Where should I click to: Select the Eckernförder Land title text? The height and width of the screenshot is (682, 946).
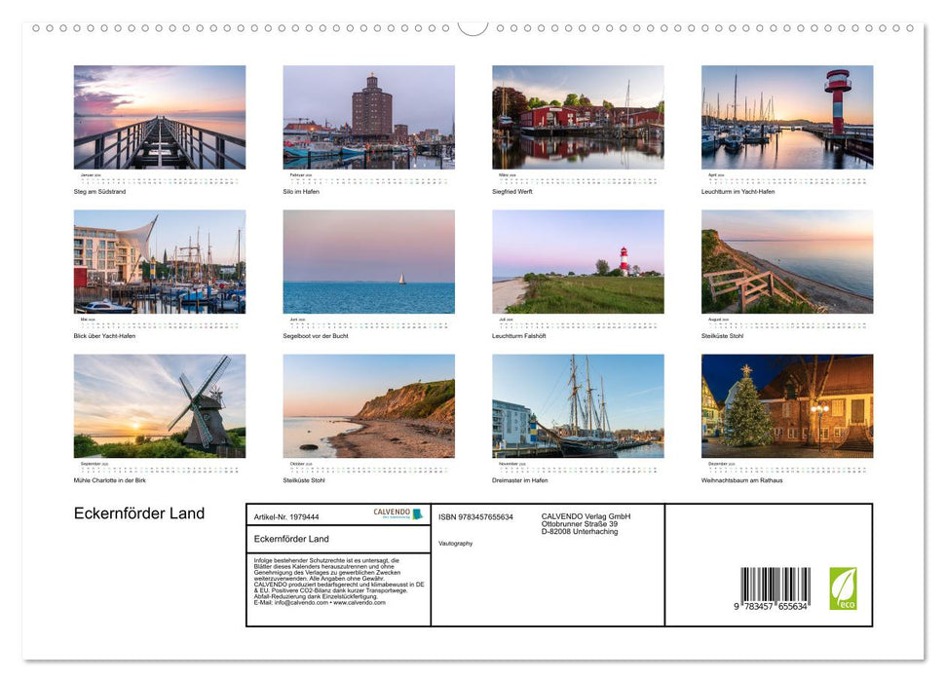pyautogui.click(x=138, y=513)
